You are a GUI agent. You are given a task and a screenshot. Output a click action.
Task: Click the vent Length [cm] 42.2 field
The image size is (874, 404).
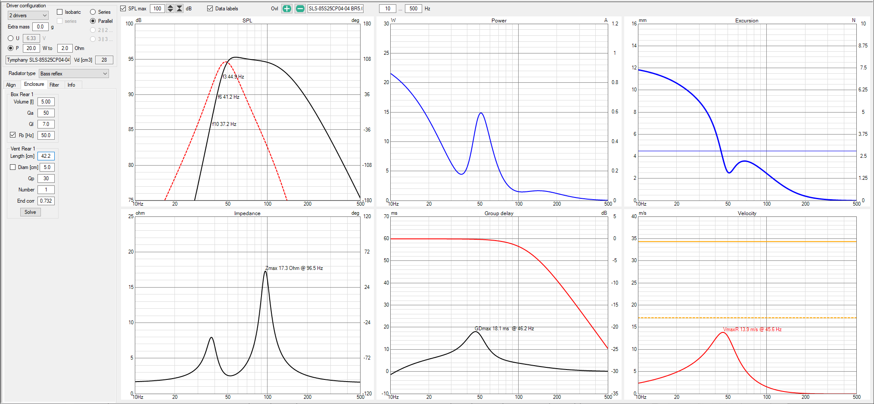tap(46, 156)
